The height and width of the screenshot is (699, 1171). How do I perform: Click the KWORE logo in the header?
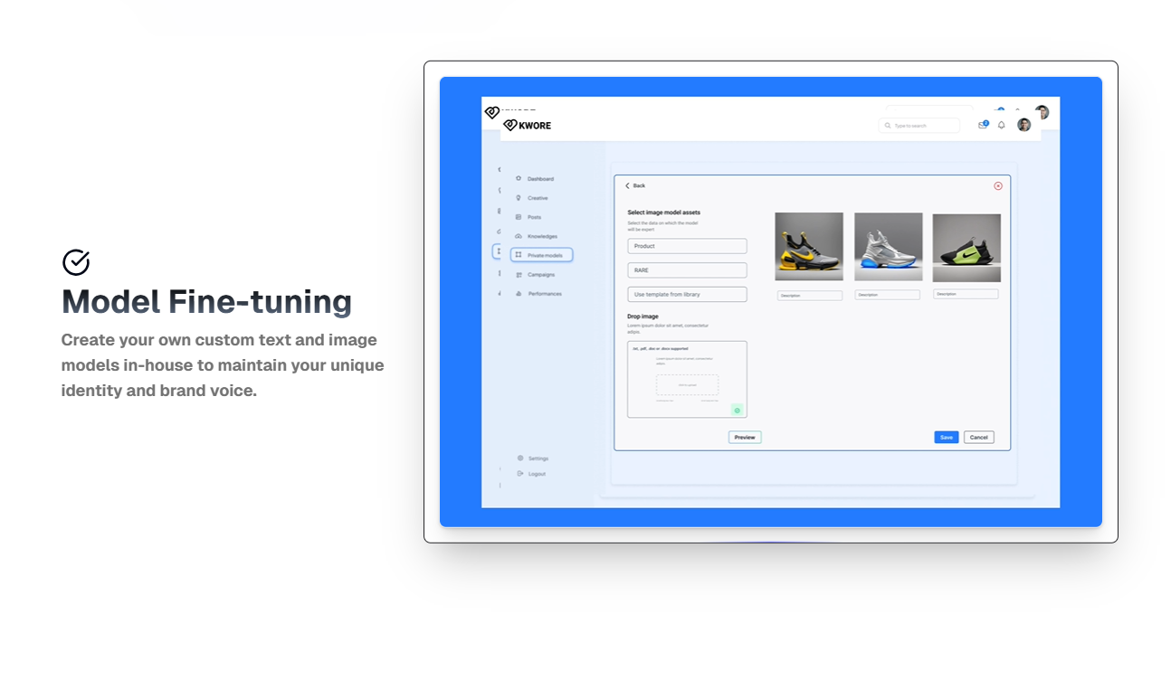click(x=528, y=126)
